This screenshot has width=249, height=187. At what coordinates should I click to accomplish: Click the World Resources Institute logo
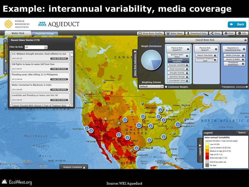tap(17, 24)
